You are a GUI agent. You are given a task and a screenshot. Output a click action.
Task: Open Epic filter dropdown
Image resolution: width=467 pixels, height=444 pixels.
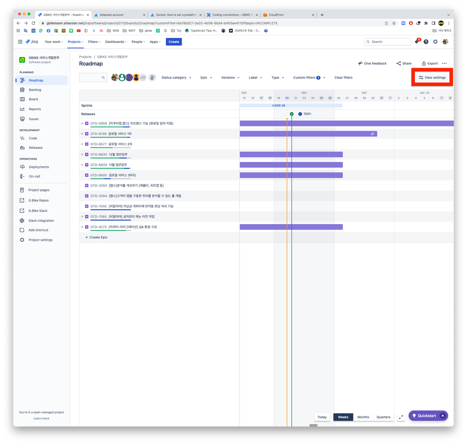pos(206,78)
